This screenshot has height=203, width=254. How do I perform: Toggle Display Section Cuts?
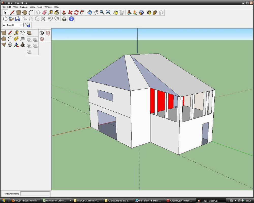point(42,39)
